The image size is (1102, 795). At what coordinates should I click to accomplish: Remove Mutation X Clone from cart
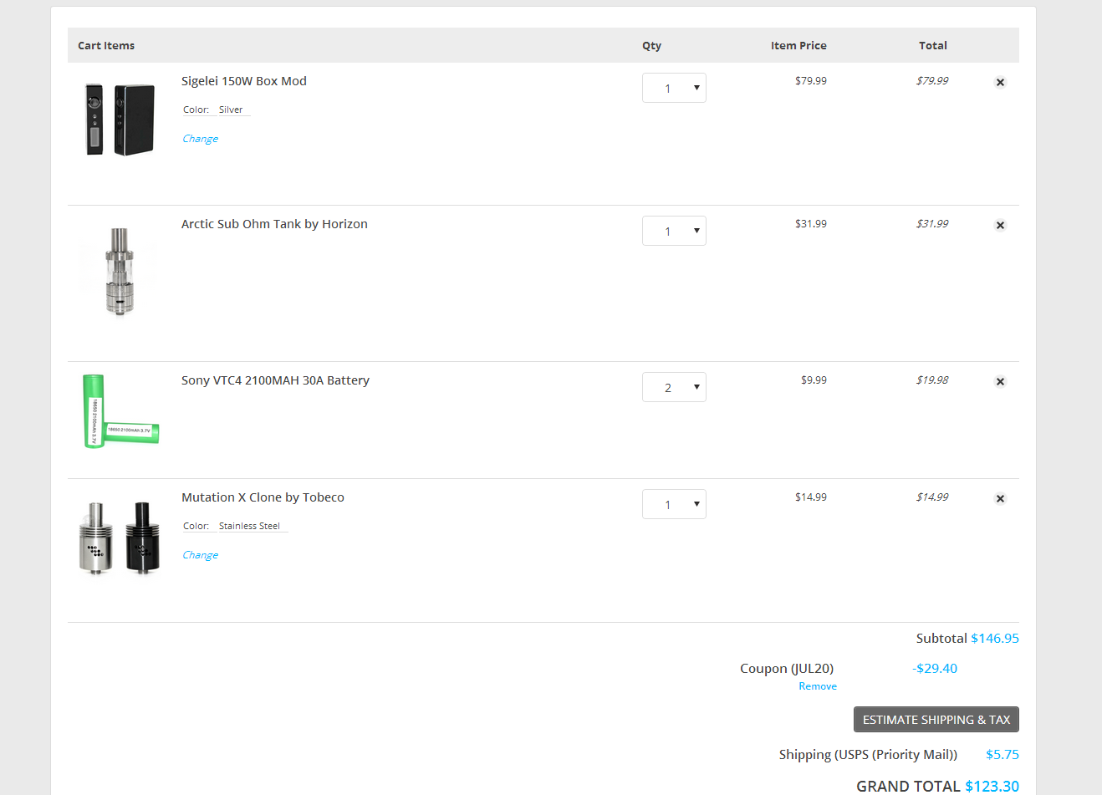(x=1000, y=498)
